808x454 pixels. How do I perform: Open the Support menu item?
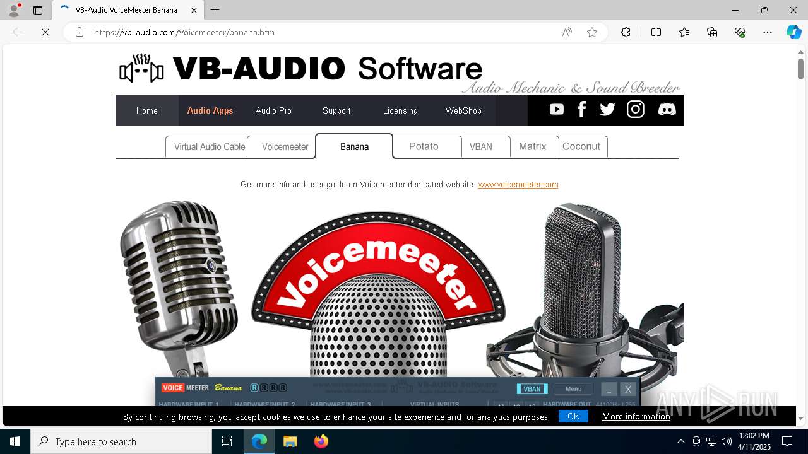click(x=336, y=110)
